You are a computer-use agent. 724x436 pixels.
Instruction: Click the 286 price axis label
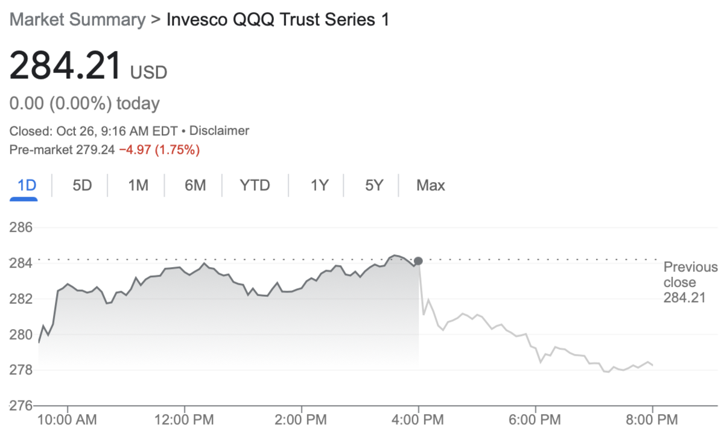21,228
